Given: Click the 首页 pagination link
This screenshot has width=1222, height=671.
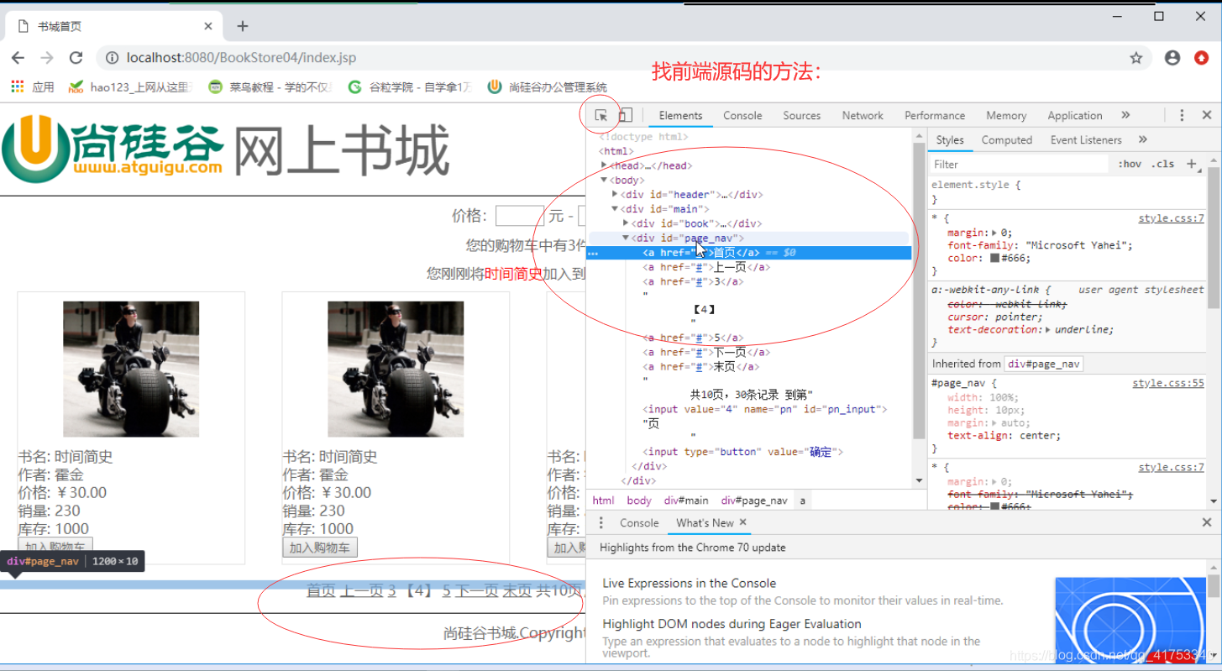Looking at the screenshot, I should 321,590.
